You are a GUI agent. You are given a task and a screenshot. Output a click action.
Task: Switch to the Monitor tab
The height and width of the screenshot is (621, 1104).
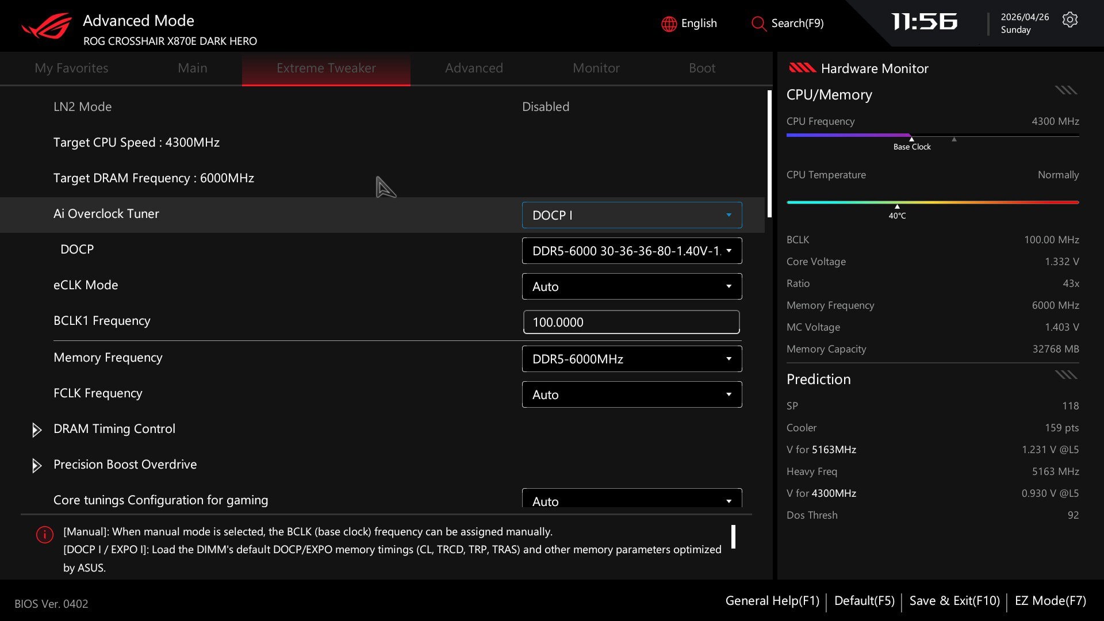pos(596,68)
